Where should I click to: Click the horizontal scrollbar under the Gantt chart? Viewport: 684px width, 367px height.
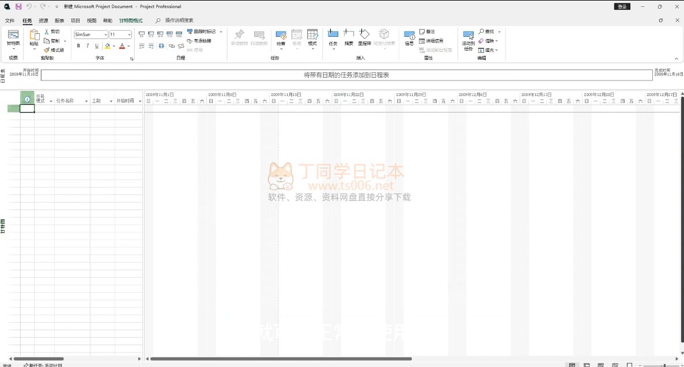pyautogui.click(x=277, y=359)
